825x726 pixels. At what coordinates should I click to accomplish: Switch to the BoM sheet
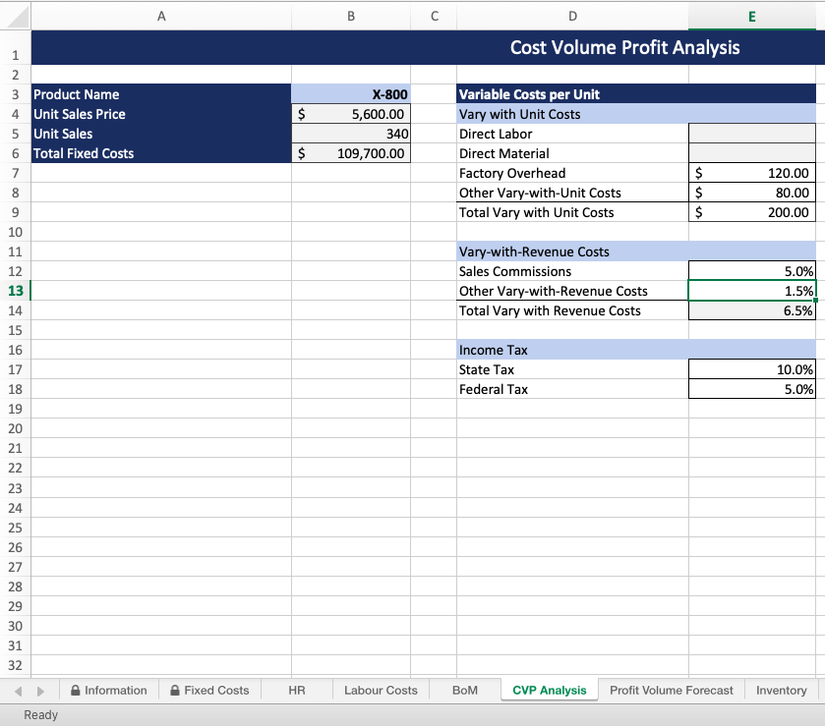tap(463, 690)
